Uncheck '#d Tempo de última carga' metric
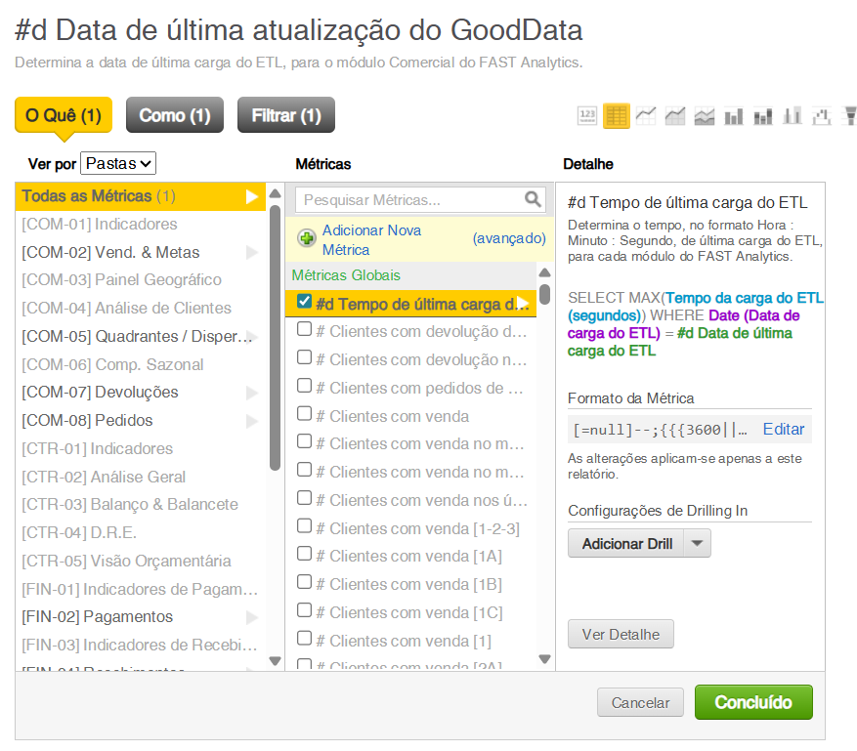This screenshot has width=857, height=751. pos(304,302)
